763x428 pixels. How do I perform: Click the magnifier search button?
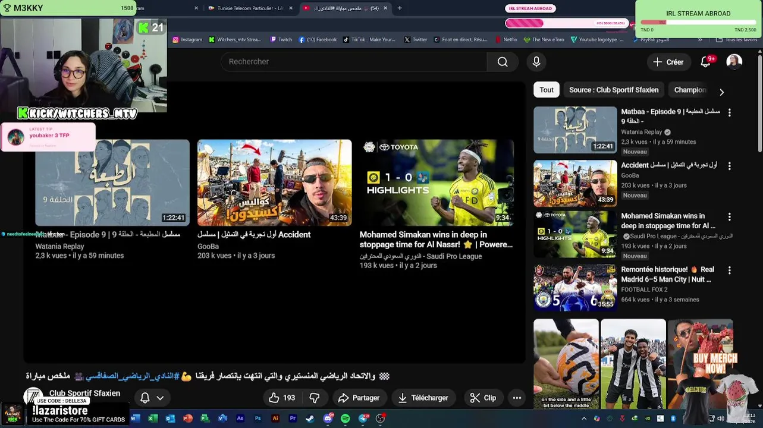503,62
